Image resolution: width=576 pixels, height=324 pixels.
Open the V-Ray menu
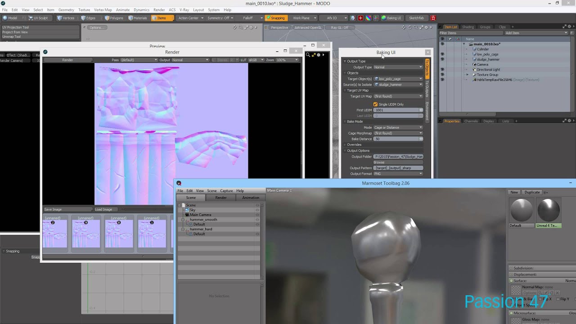pos(184,10)
